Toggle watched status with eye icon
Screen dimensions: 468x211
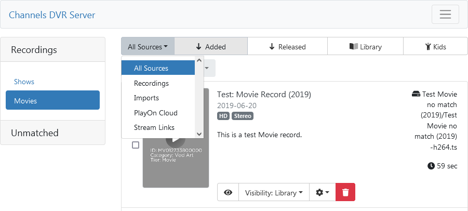pyautogui.click(x=228, y=192)
